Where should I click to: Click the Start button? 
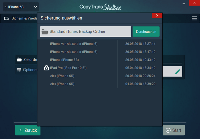click(x=174, y=130)
